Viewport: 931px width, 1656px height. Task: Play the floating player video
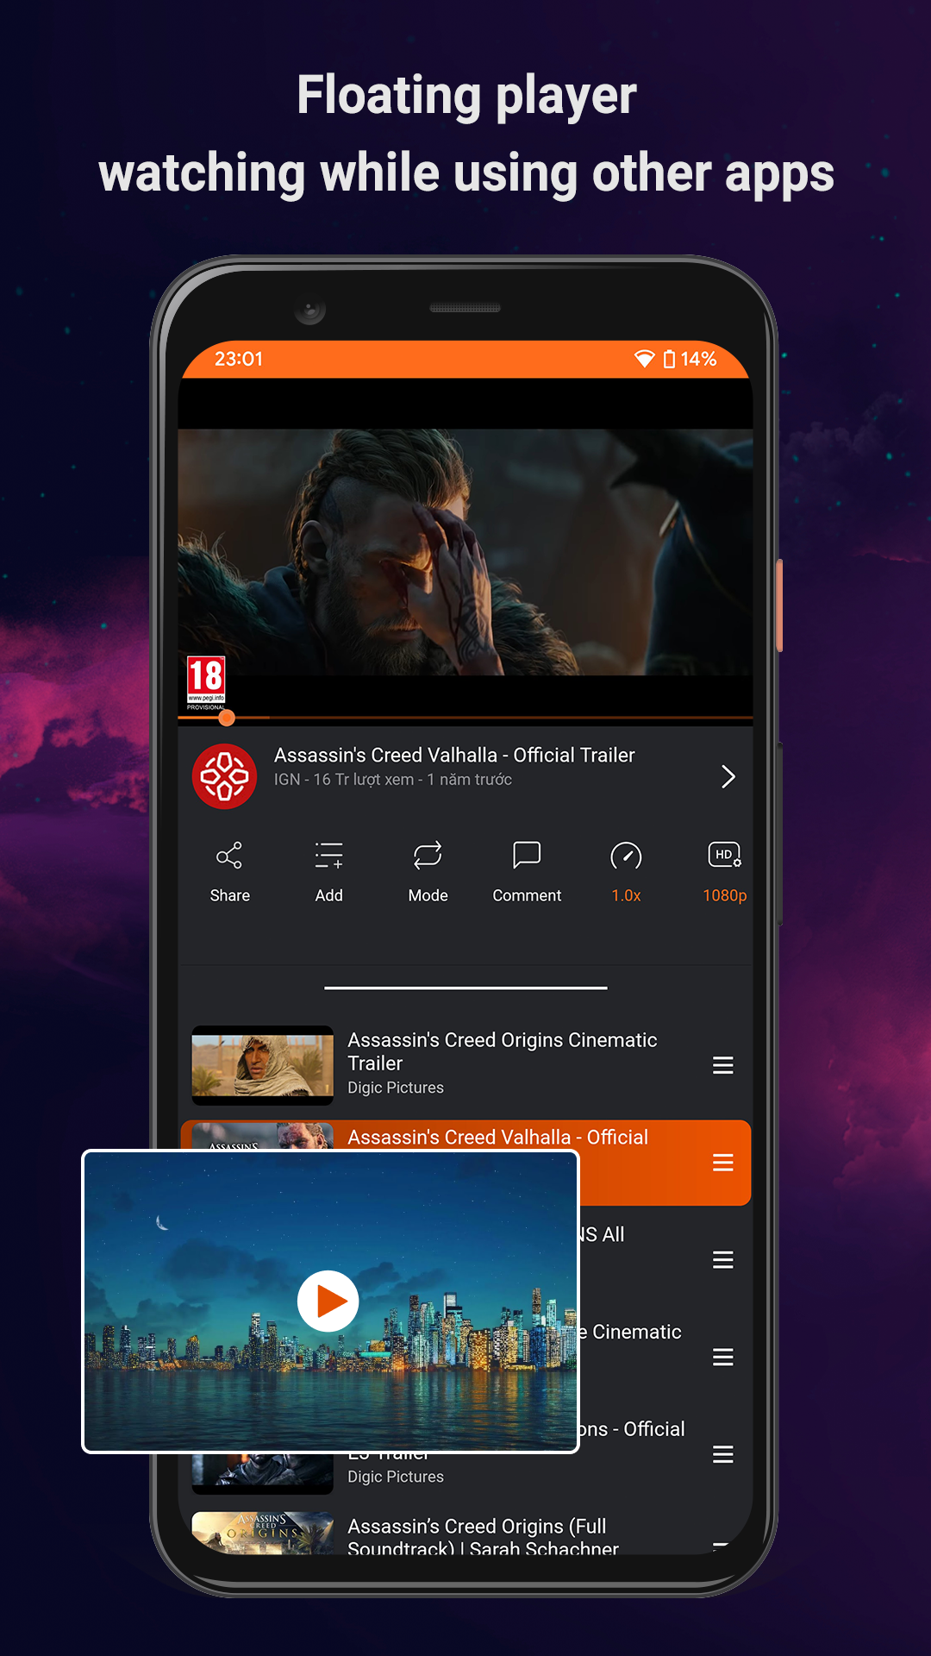pos(328,1302)
